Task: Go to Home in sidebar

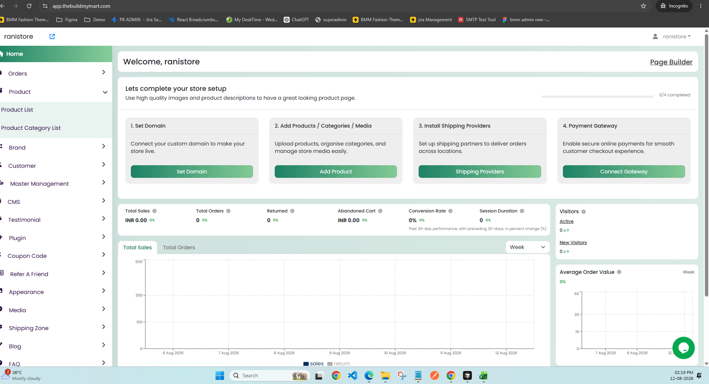Action: click(x=56, y=54)
